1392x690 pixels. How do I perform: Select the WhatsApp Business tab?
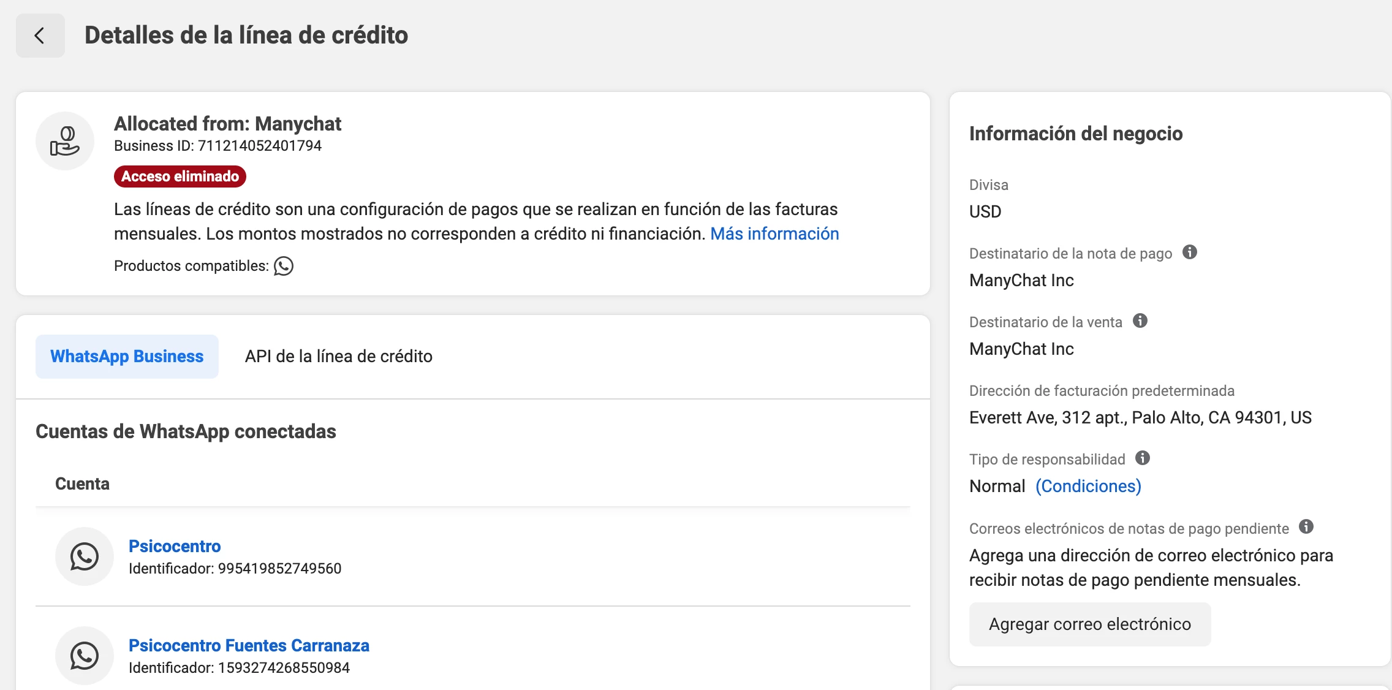[127, 357]
